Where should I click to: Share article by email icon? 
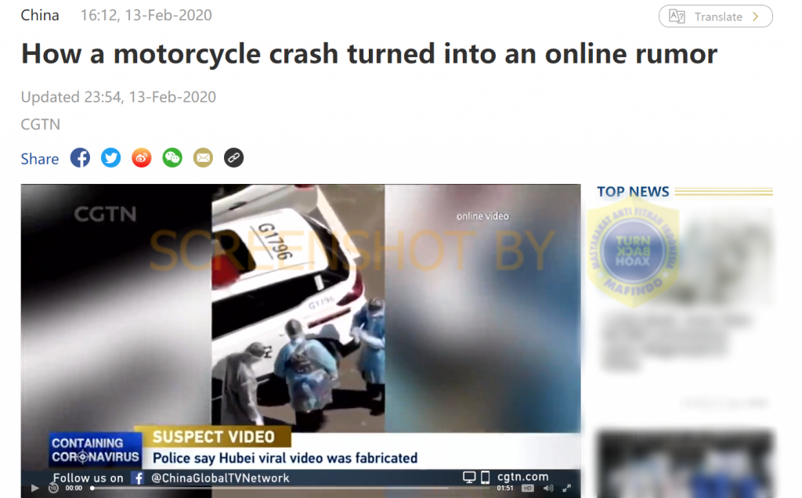[x=203, y=157]
